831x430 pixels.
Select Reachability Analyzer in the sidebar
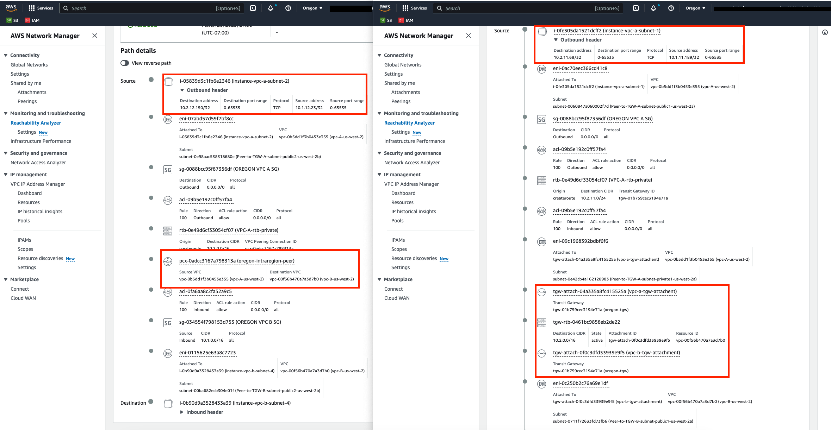[x=36, y=122]
